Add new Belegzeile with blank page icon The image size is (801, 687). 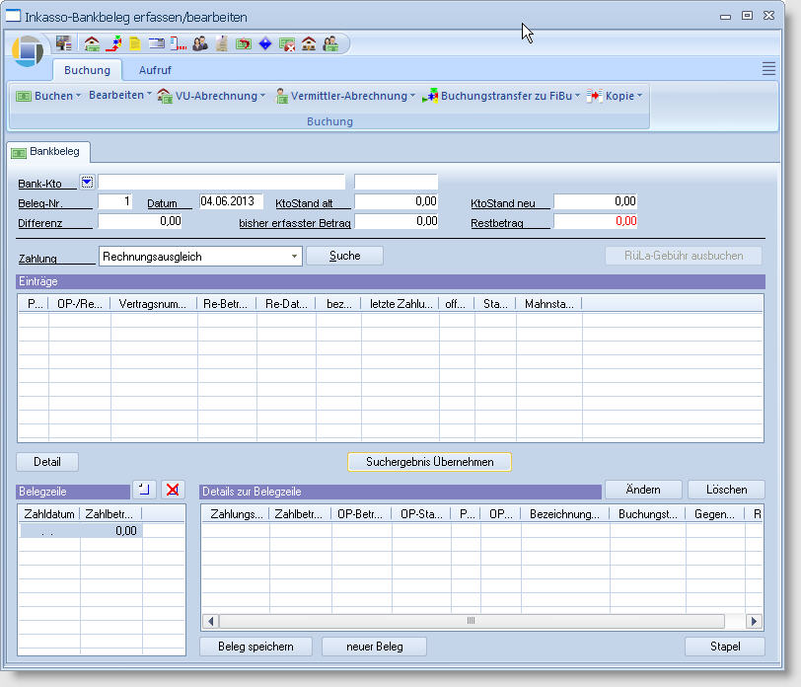[144, 490]
